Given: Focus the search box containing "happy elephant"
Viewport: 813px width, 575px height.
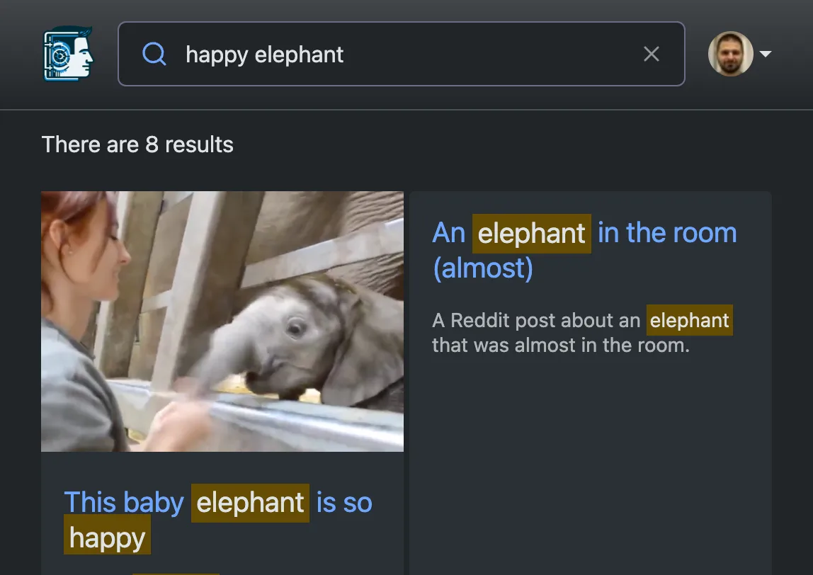Looking at the screenshot, I should pos(397,54).
